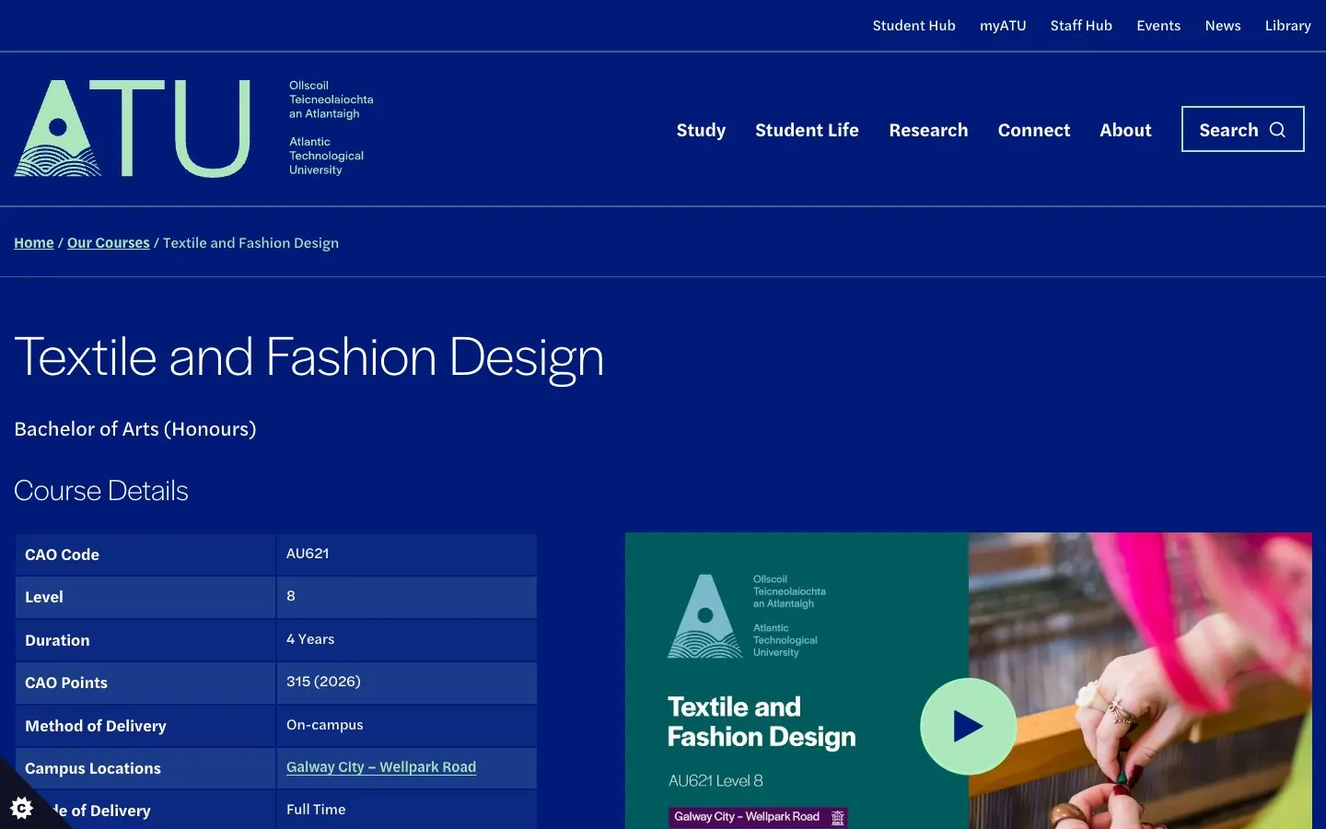1326x829 pixels.
Task: Click the 'Full Time' table value
Action: [316, 810]
